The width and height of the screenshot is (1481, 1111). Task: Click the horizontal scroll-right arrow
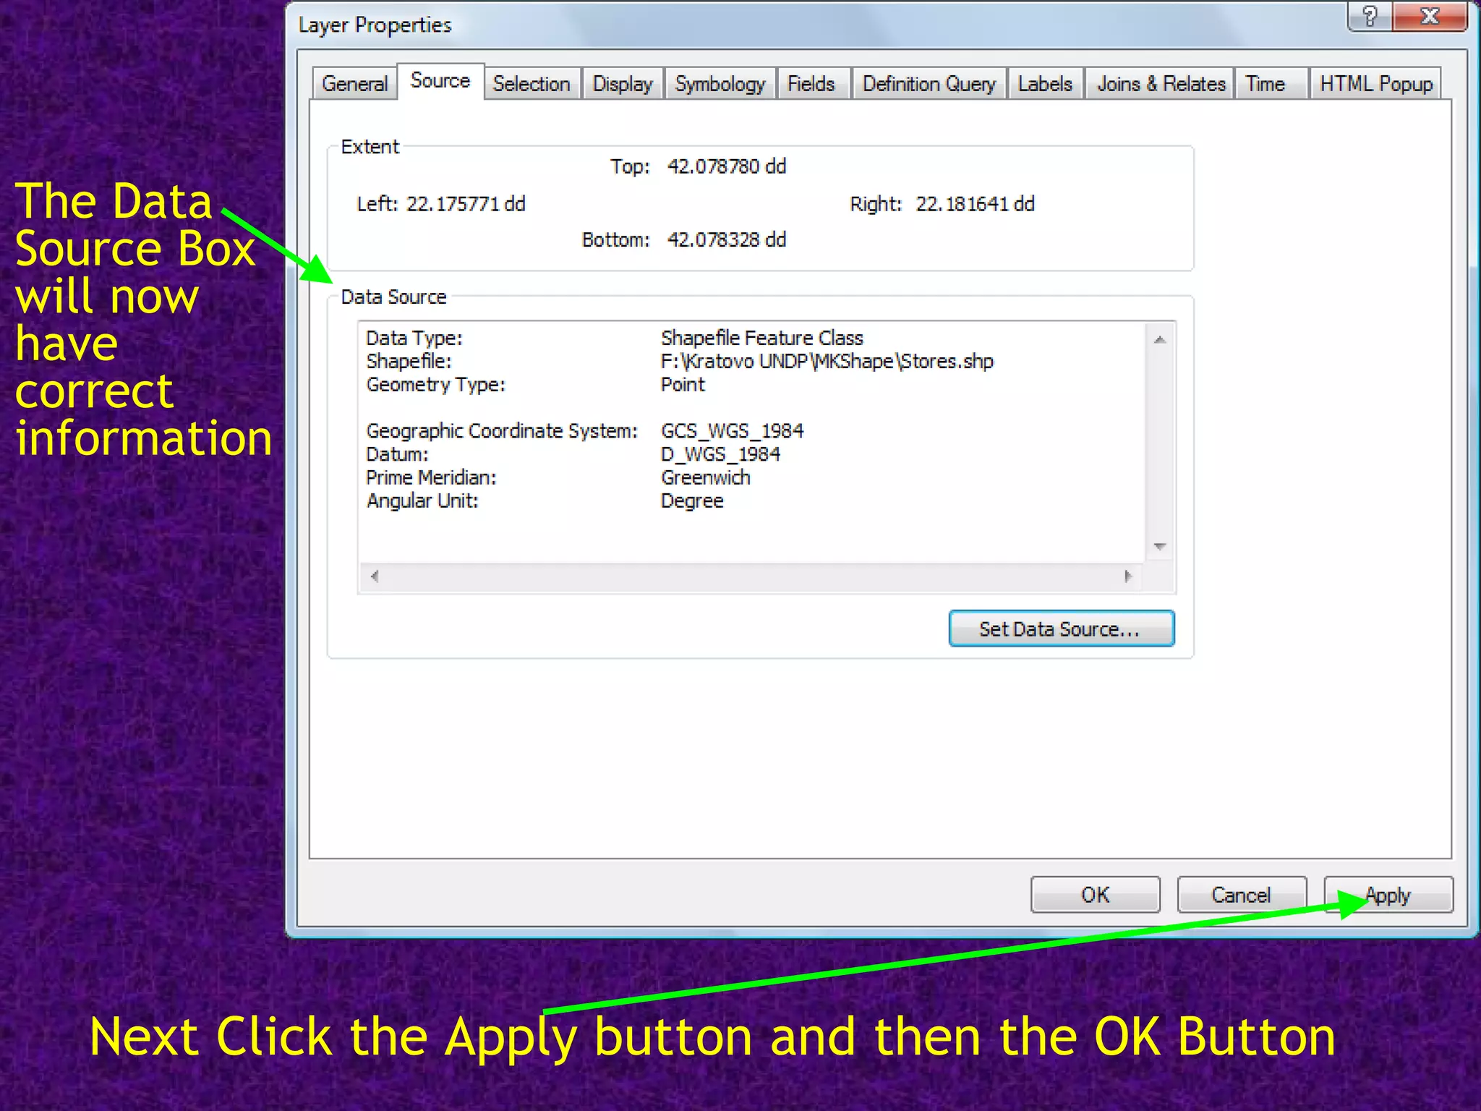point(1128,576)
